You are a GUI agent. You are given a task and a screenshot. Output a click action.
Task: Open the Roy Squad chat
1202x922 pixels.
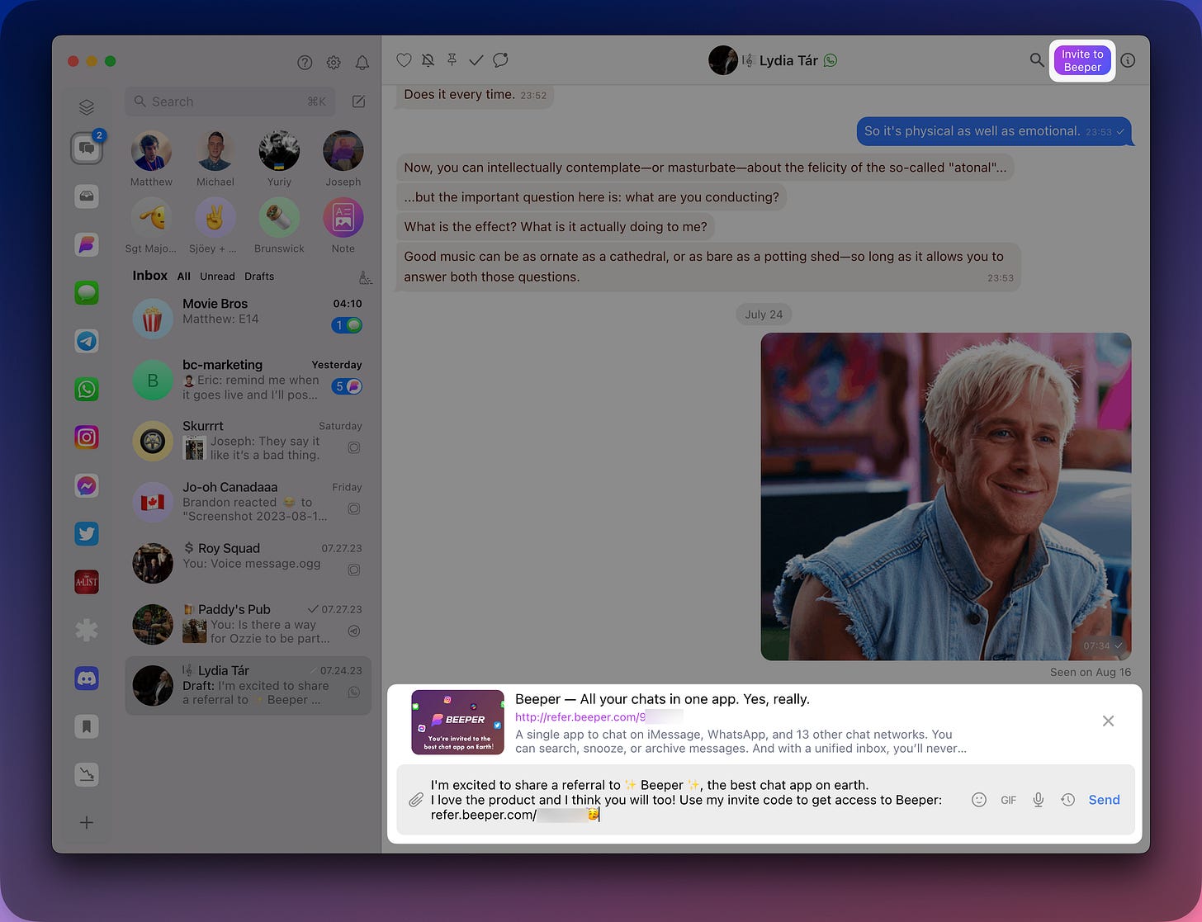coord(248,562)
